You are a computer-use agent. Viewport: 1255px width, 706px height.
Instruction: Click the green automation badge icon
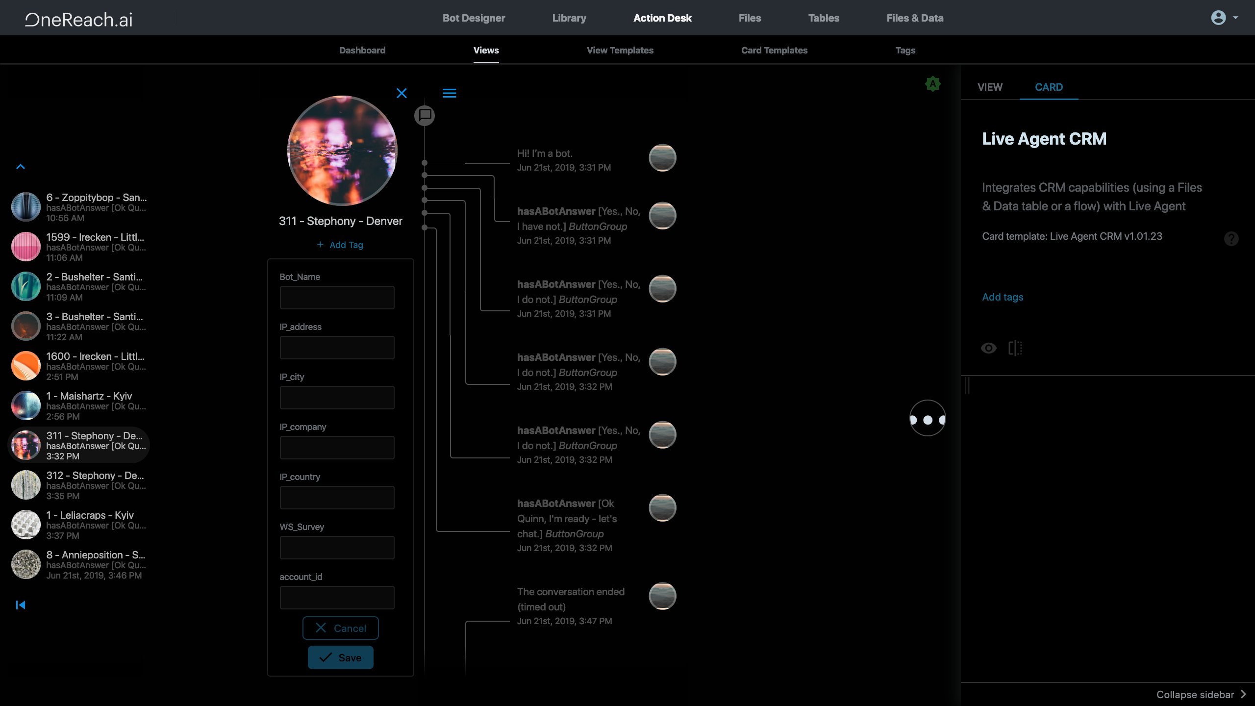tap(932, 84)
